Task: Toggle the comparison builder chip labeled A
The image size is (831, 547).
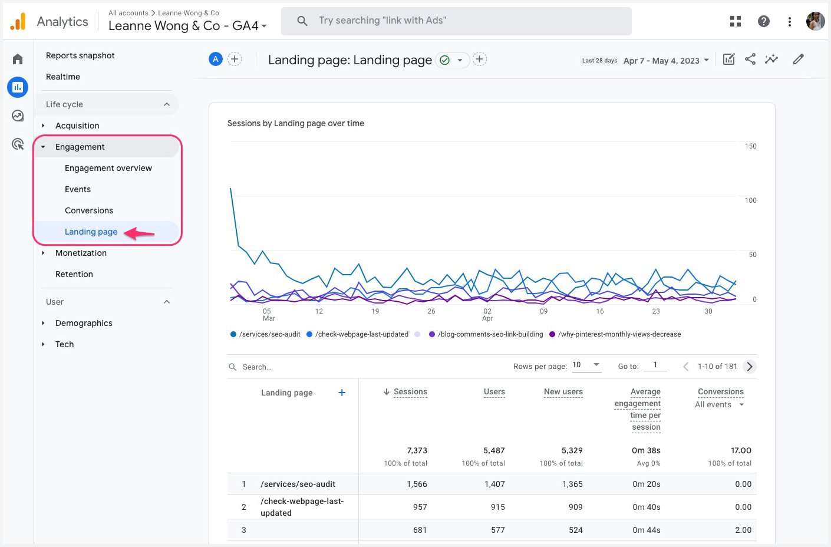Action: click(x=215, y=59)
